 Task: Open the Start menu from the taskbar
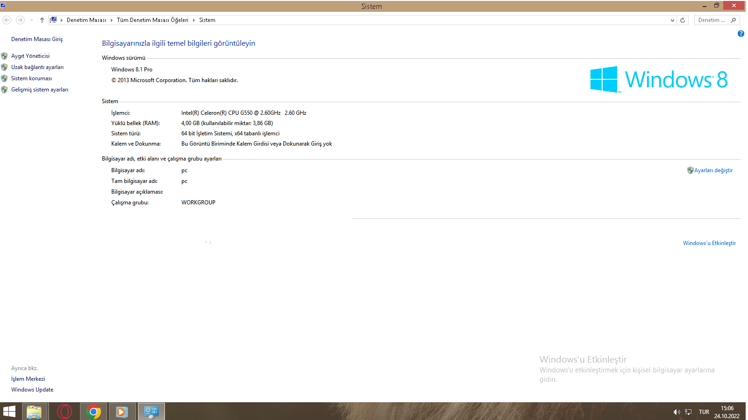click(x=9, y=412)
